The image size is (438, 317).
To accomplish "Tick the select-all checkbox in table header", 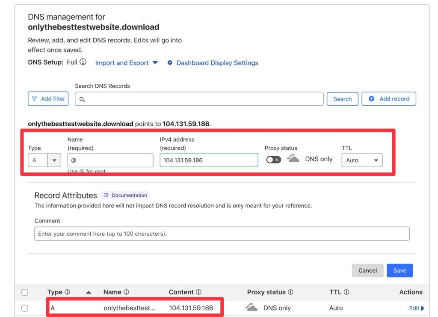I will click(25, 293).
